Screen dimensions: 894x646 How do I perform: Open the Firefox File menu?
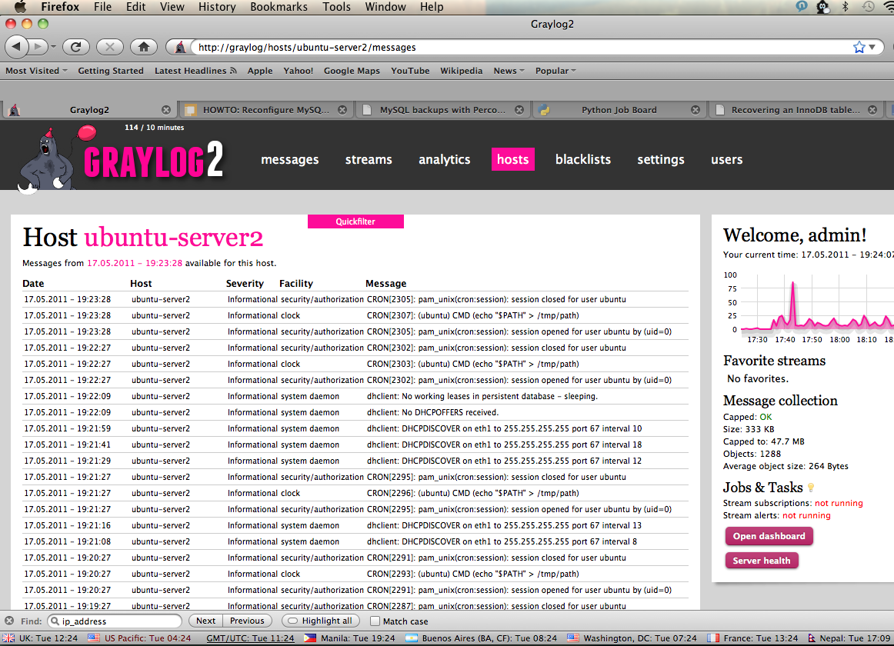[102, 7]
